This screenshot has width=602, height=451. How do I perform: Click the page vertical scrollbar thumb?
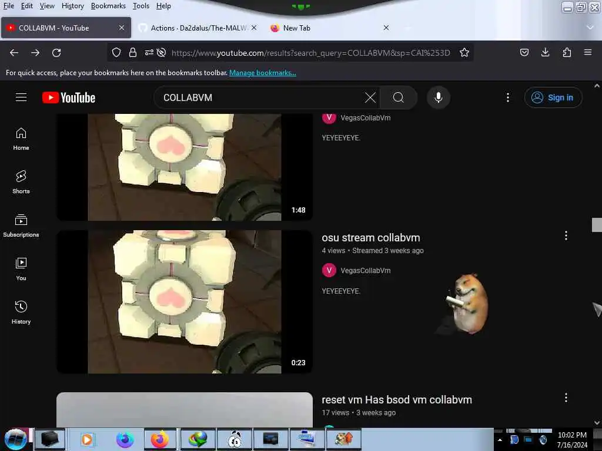(x=597, y=225)
